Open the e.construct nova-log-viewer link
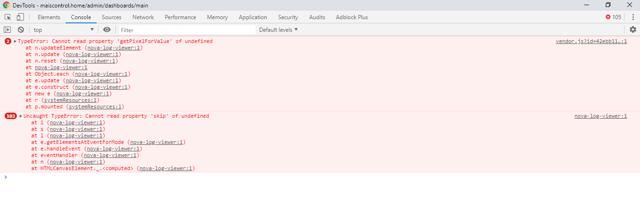The height and width of the screenshot is (207, 640). pyautogui.click(x=101, y=87)
